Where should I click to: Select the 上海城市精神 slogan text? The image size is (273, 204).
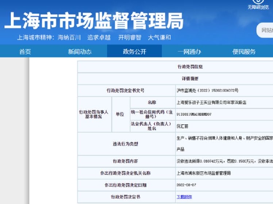[x=94, y=38]
